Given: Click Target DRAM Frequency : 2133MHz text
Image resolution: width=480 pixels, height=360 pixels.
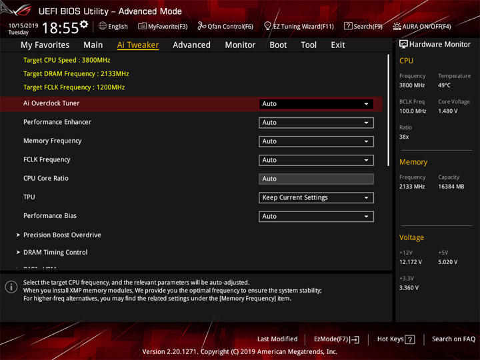Looking at the screenshot, I should coord(76,74).
